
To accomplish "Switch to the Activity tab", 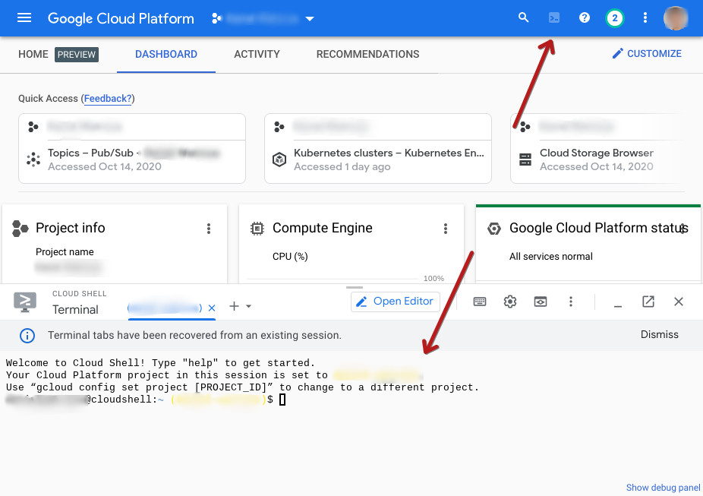I will (x=257, y=55).
